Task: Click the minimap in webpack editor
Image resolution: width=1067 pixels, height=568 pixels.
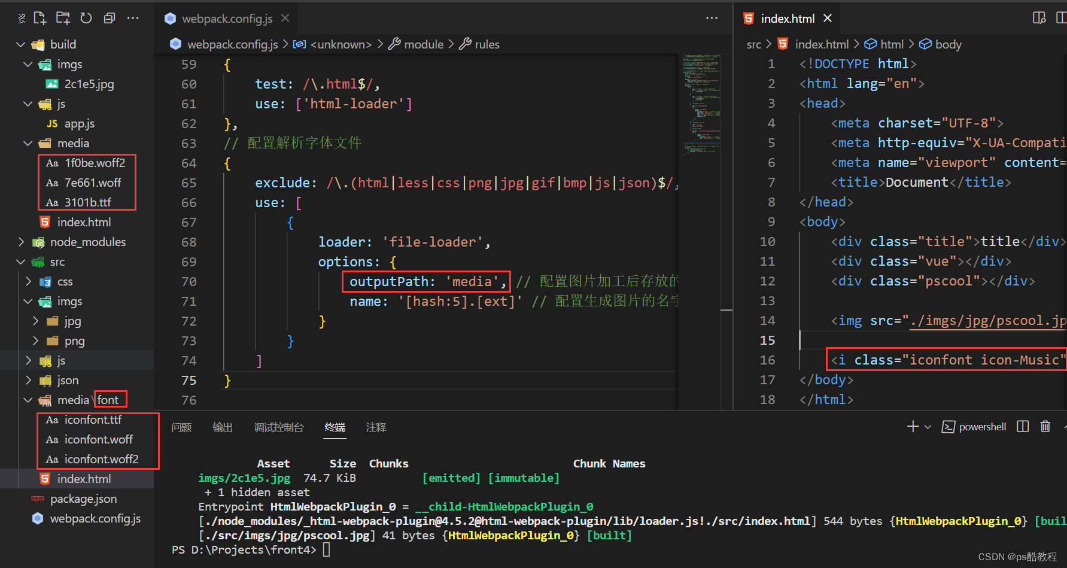Action: [x=701, y=105]
